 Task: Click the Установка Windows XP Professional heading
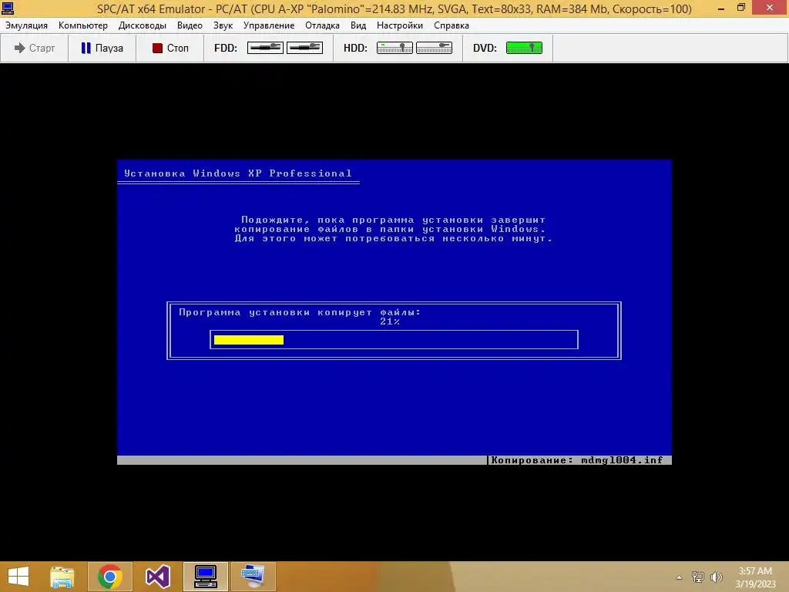[238, 173]
